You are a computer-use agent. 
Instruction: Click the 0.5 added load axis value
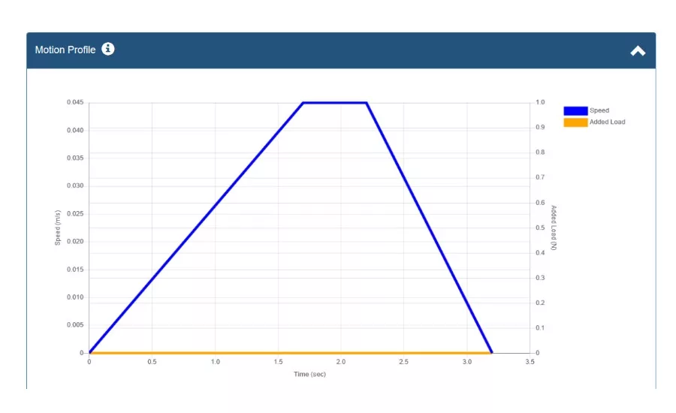[540, 228]
